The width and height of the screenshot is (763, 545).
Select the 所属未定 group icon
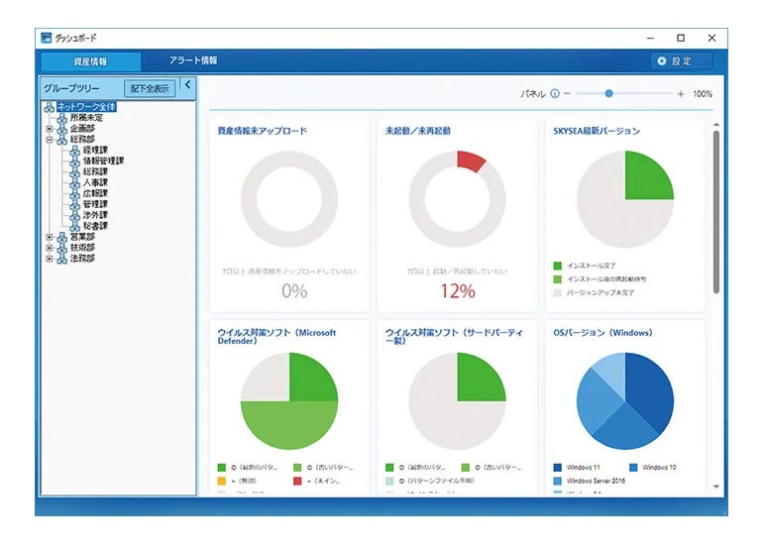coord(61,118)
